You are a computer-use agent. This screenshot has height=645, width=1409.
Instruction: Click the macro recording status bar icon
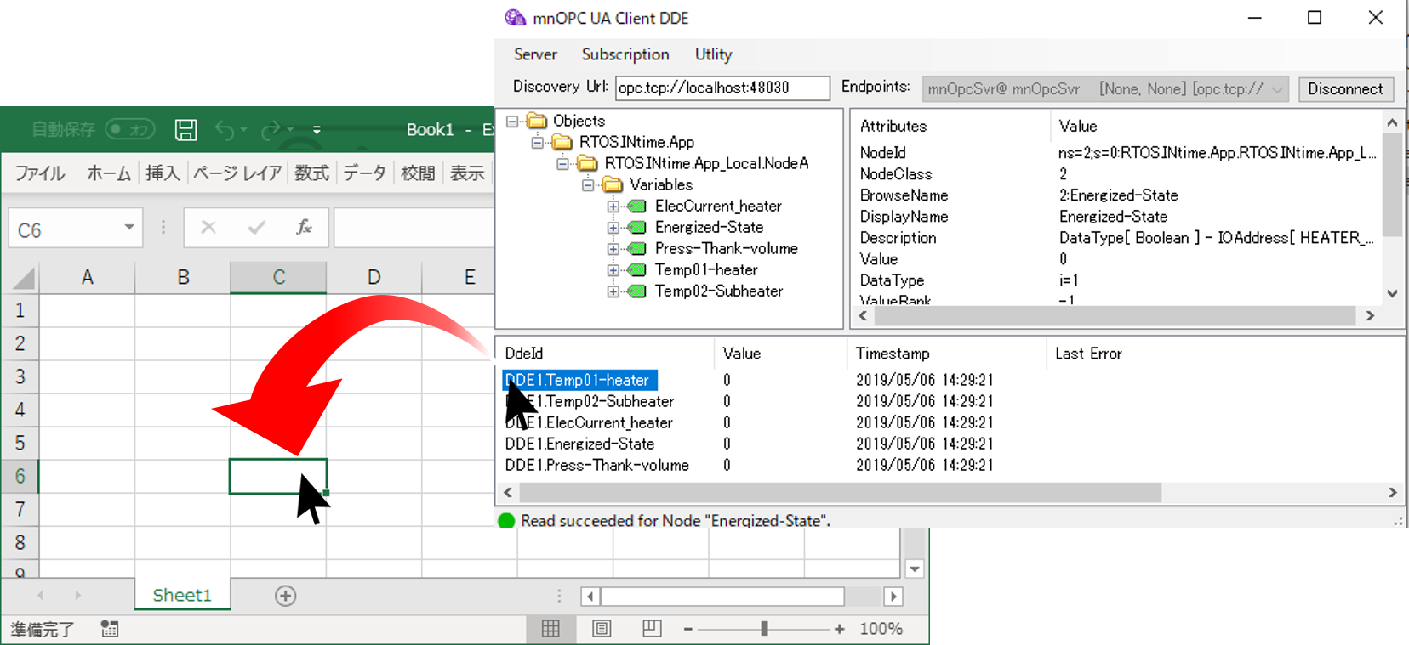point(110,629)
